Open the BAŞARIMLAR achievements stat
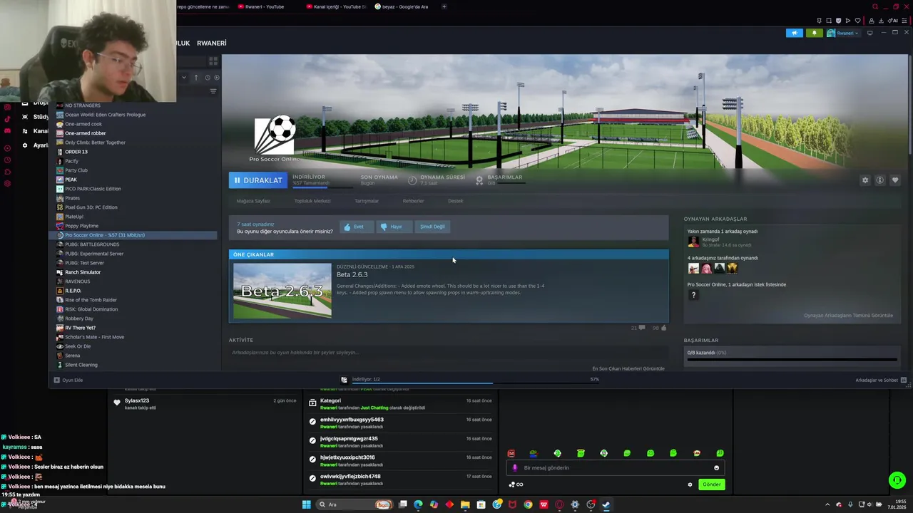 (499, 180)
